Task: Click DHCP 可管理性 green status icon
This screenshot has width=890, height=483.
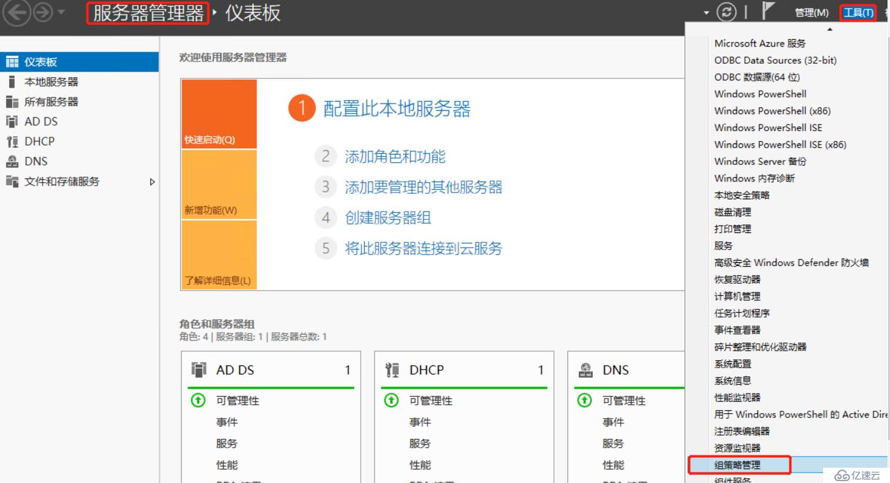Action: 391,400
